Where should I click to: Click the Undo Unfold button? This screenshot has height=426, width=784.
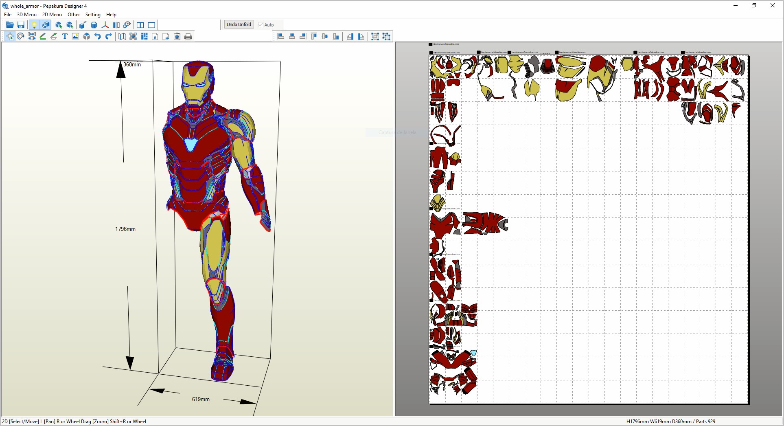click(239, 24)
